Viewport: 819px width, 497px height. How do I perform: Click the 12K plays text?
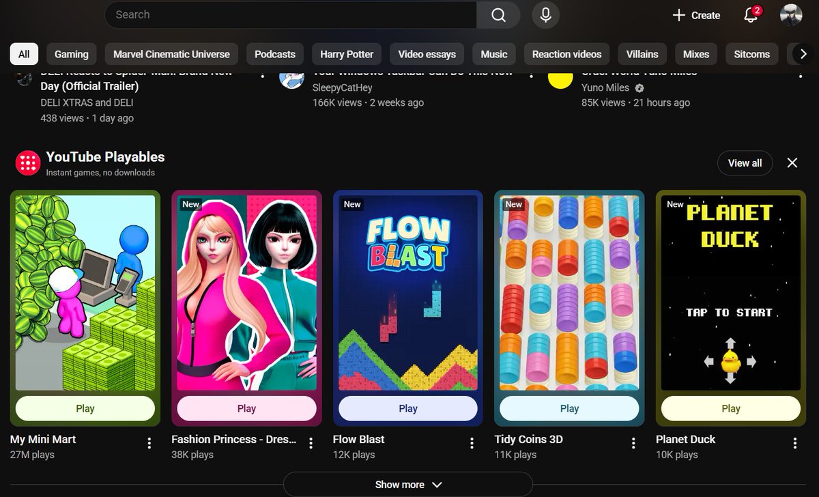tap(354, 455)
